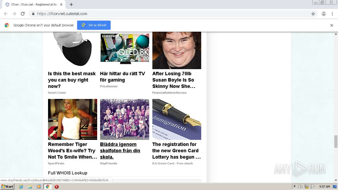Screen dimensions: 338x190
Task: Click the 9:57 AM taskbar clock
Action: coord(325,187)
